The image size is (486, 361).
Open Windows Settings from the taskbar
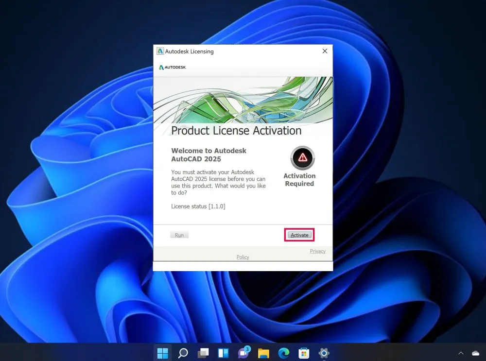click(x=324, y=353)
